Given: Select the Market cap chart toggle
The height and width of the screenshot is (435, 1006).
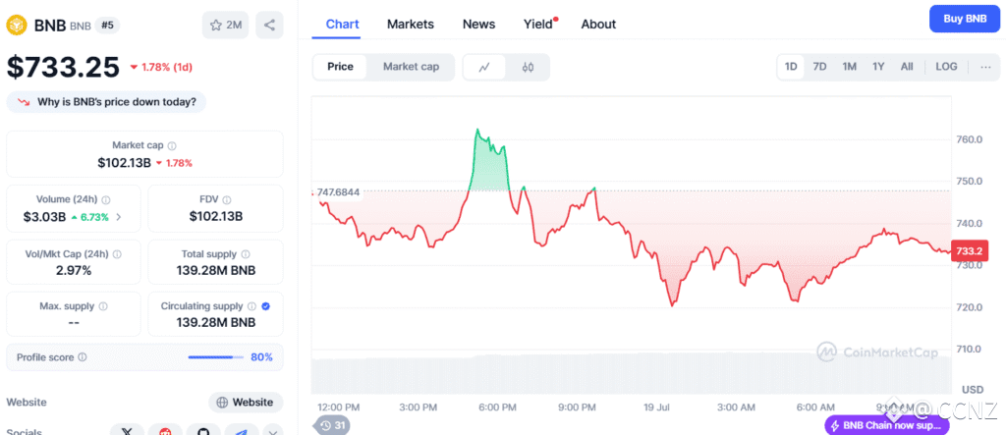Looking at the screenshot, I should coord(411,67).
